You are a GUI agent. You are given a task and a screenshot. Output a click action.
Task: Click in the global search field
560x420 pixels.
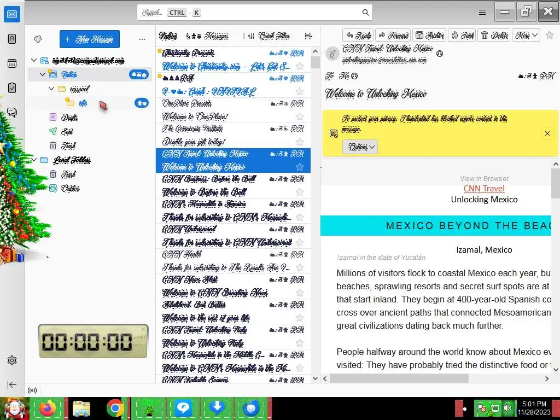click(x=255, y=13)
